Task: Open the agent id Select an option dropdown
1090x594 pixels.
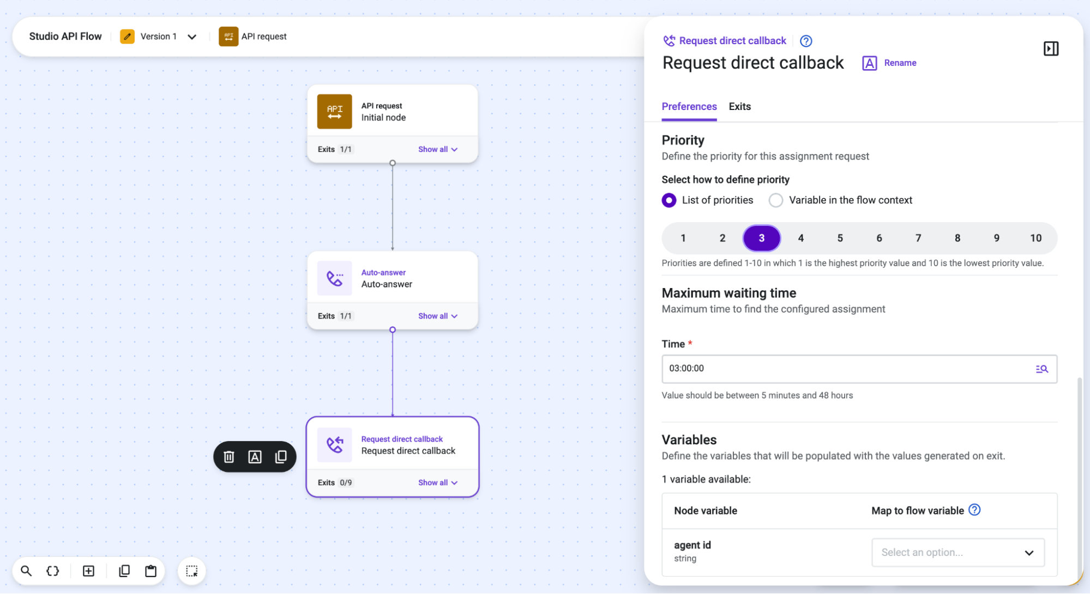Action: (x=958, y=553)
